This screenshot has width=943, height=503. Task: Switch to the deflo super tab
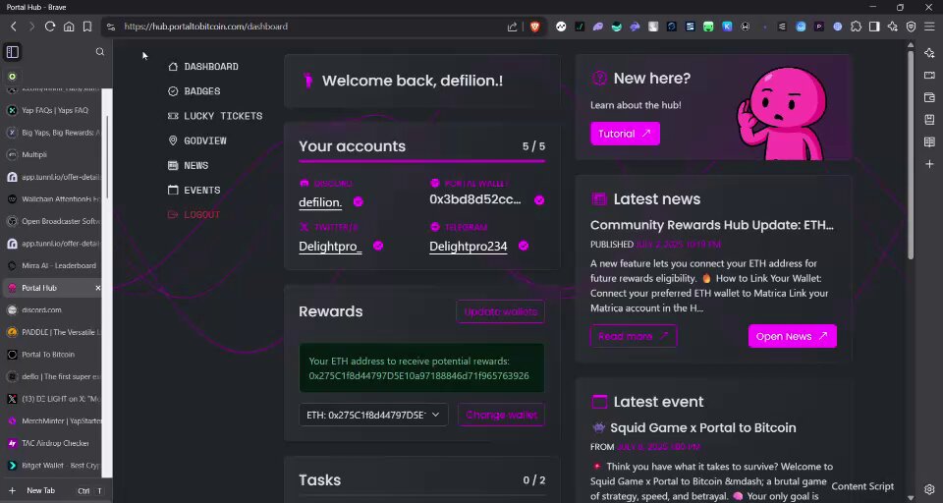click(52, 376)
